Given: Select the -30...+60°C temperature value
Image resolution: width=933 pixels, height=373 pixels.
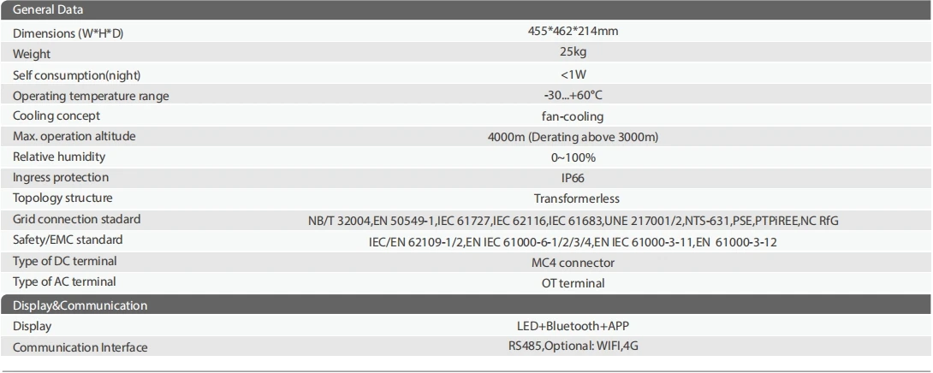Looking at the screenshot, I should (573, 95).
